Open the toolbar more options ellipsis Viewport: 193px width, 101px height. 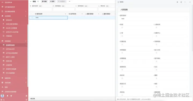69,1
